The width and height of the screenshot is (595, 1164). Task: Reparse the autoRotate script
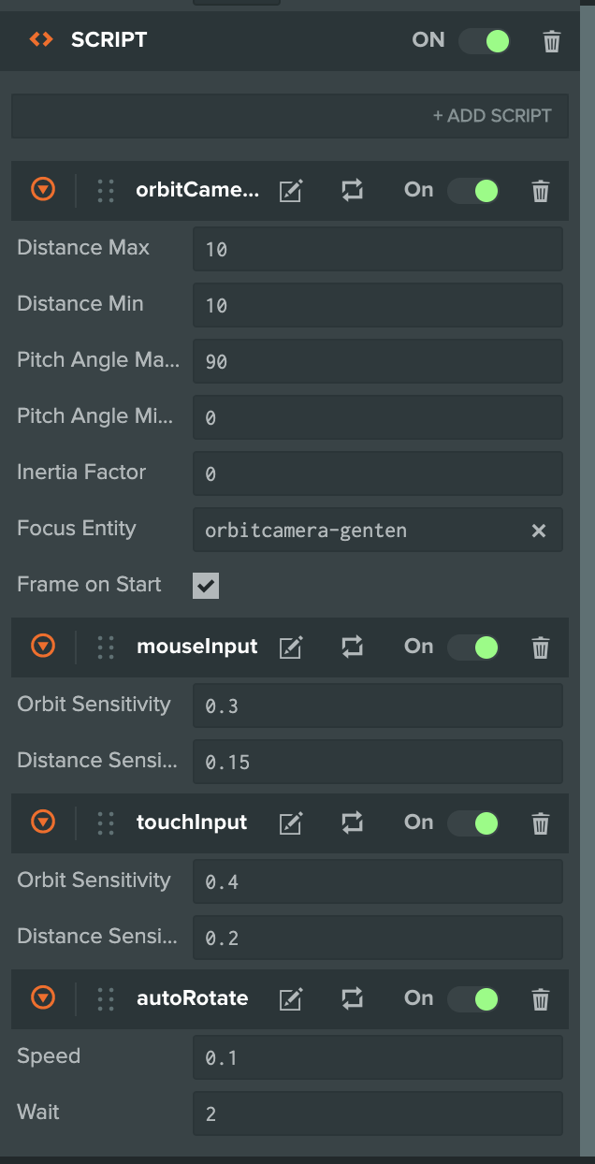coord(352,999)
